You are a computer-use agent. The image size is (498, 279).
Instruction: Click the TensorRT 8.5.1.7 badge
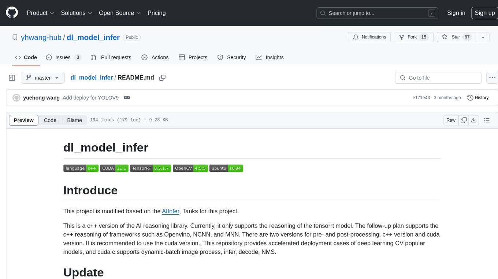(x=150, y=168)
